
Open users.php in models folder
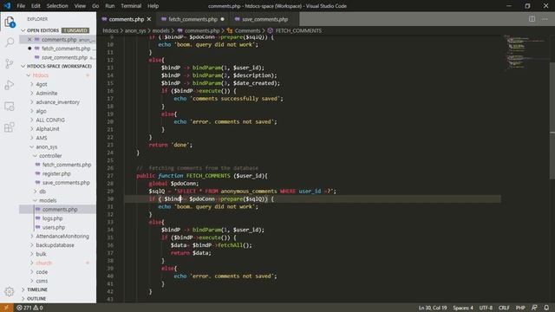54,227
